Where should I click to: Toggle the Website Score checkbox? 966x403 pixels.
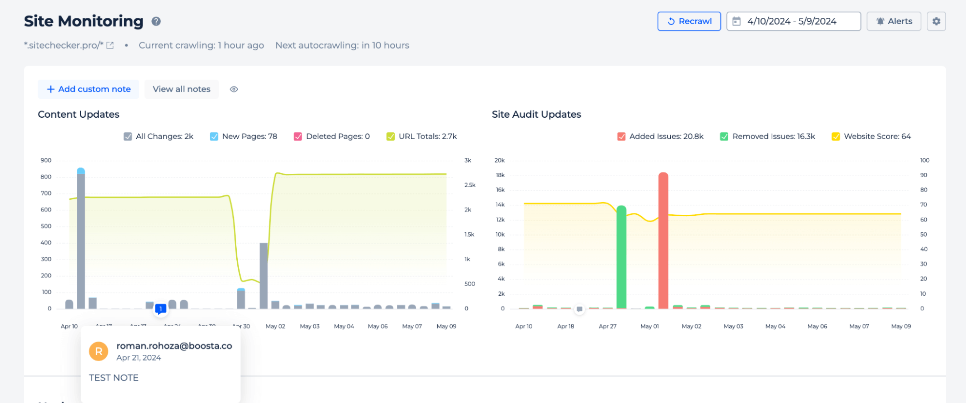click(836, 137)
